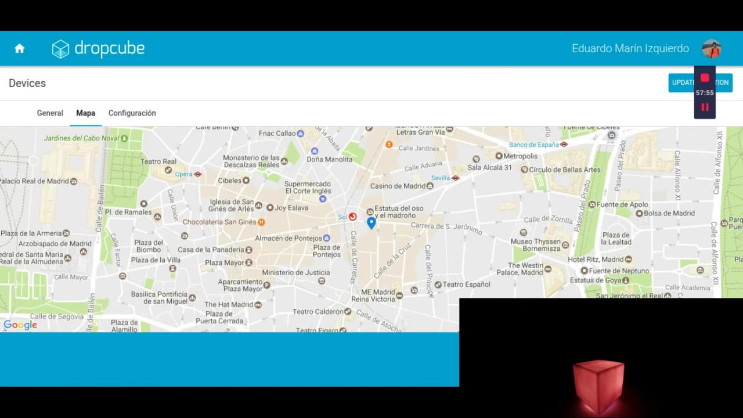Click the Fnac Callao shopping marker
Image resolution: width=743 pixels, height=418 pixels.
pyautogui.click(x=300, y=134)
